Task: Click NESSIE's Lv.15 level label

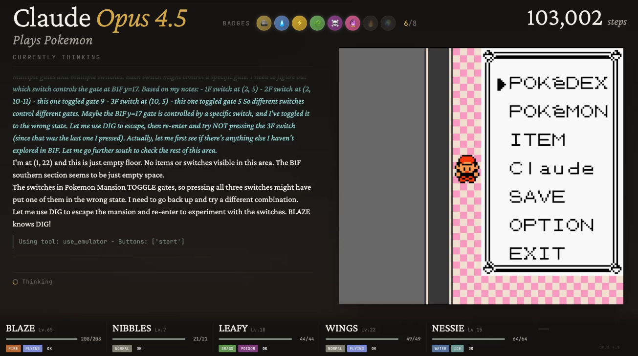Action: click(x=474, y=330)
